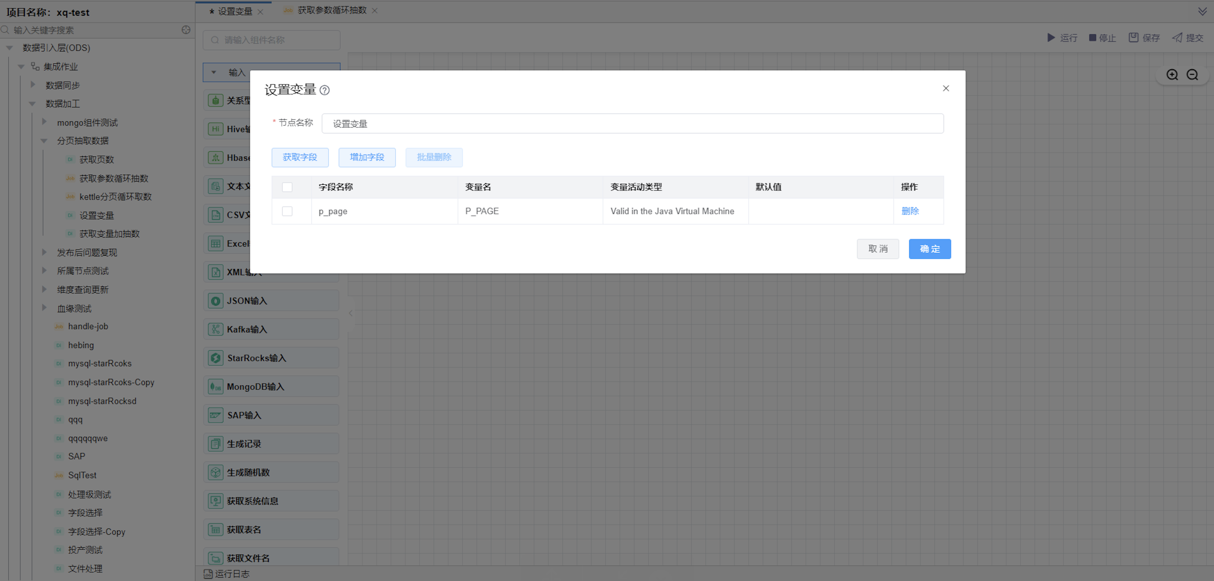This screenshot has width=1214, height=581.
Task: Collapse the 分页抽取数据 folder
Action: (x=44, y=140)
